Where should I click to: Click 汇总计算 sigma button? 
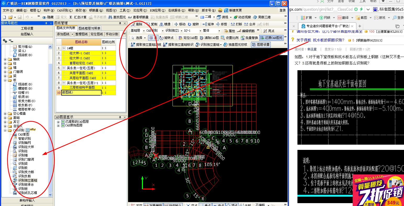click(78, 17)
